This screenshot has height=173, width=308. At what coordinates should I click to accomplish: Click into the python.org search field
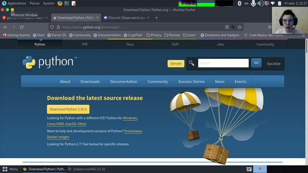(223, 63)
